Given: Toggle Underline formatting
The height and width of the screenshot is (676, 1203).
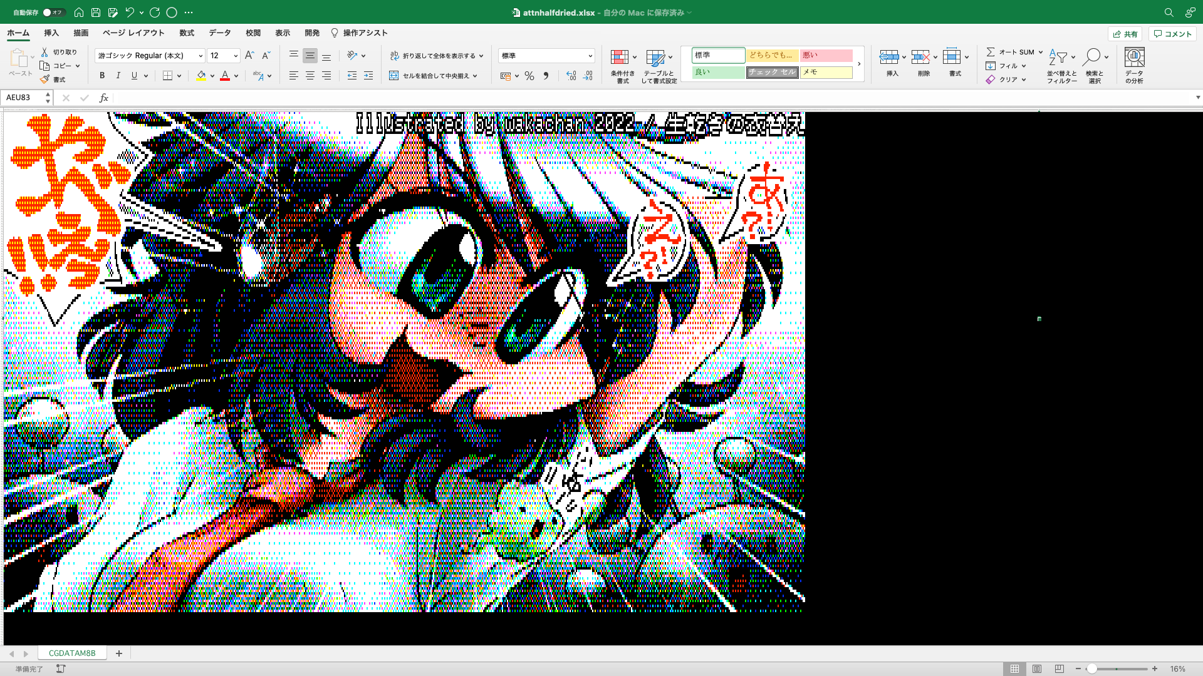Looking at the screenshot, I should click(134, 76).
